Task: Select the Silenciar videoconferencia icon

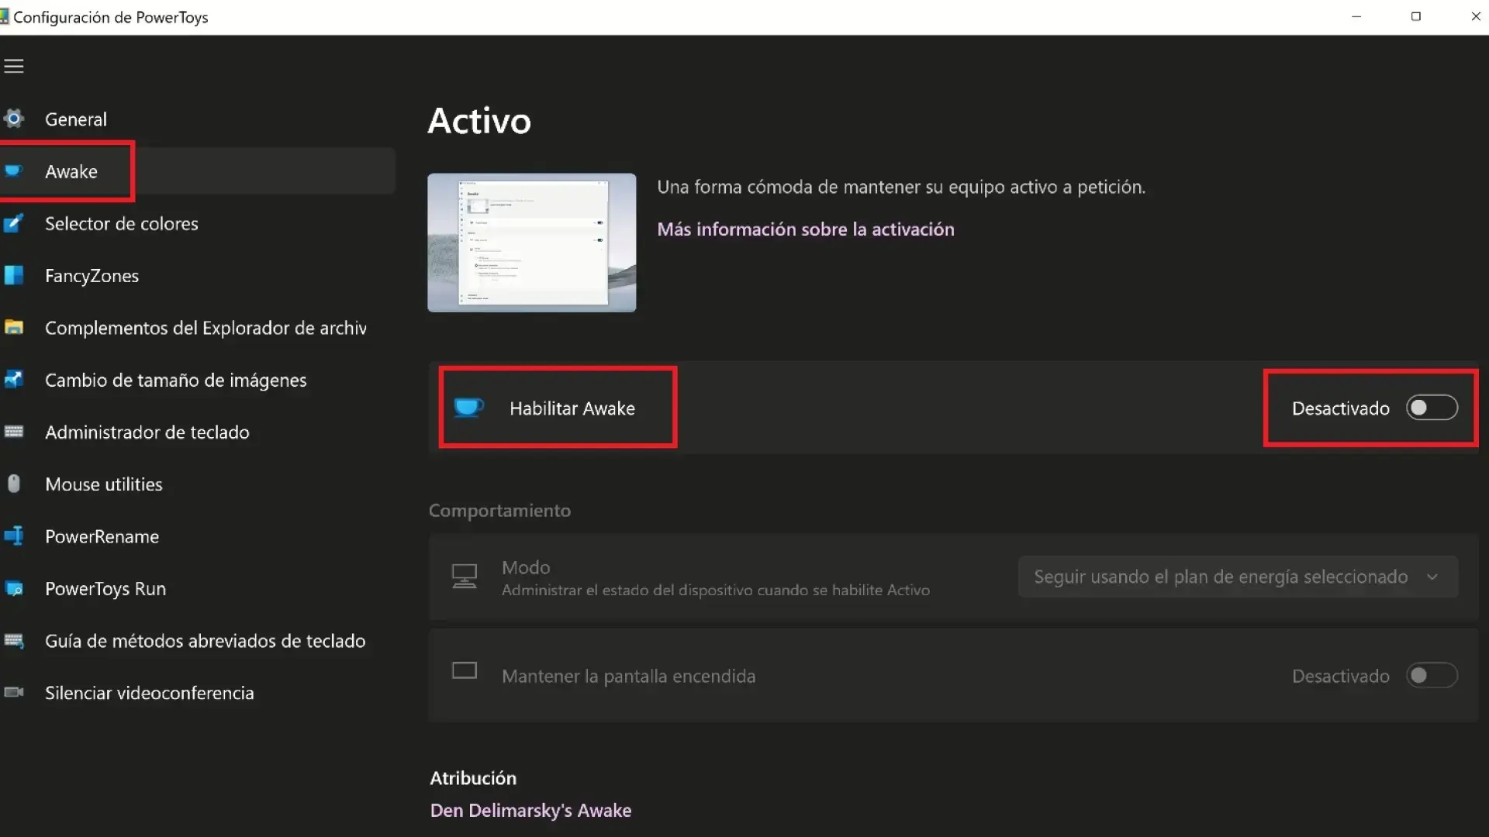Action: [14, 692]
